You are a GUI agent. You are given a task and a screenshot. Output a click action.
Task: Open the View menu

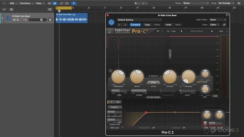point(40,3)
